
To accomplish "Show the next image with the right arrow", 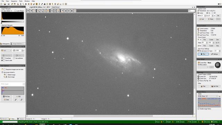I will pyautogui.click(x=31, y=11).
